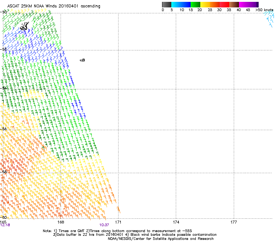Click the '30' legend scale label
Viewport: 275px width, 241px height.
point(219,10)
